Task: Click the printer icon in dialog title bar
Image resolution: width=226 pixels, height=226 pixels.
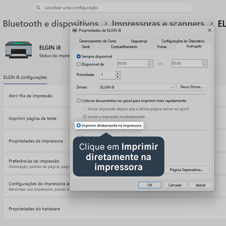Action: (x=75, y=30)
